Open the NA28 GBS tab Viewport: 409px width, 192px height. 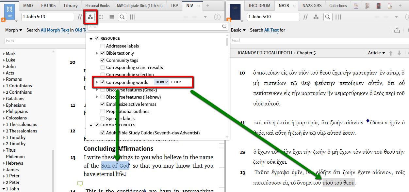click(x=312, y=6)
